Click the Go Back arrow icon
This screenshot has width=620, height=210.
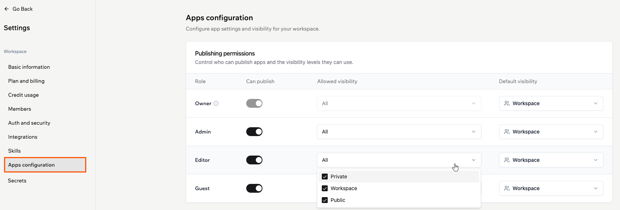[7, 9]
